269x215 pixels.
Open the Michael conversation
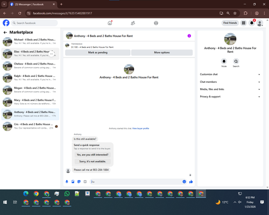[x=30, y=41]
